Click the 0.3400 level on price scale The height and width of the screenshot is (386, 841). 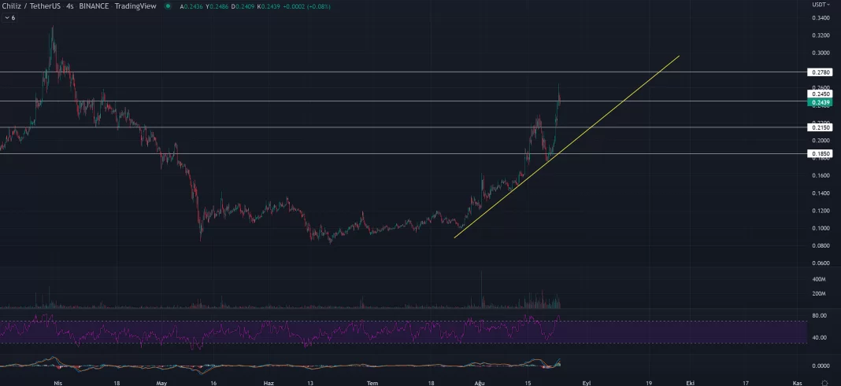820,17
